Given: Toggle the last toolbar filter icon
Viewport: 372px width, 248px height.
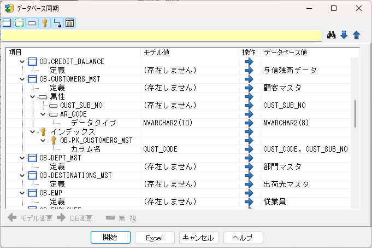Looking at the screenshot, I should click(70, 23).
